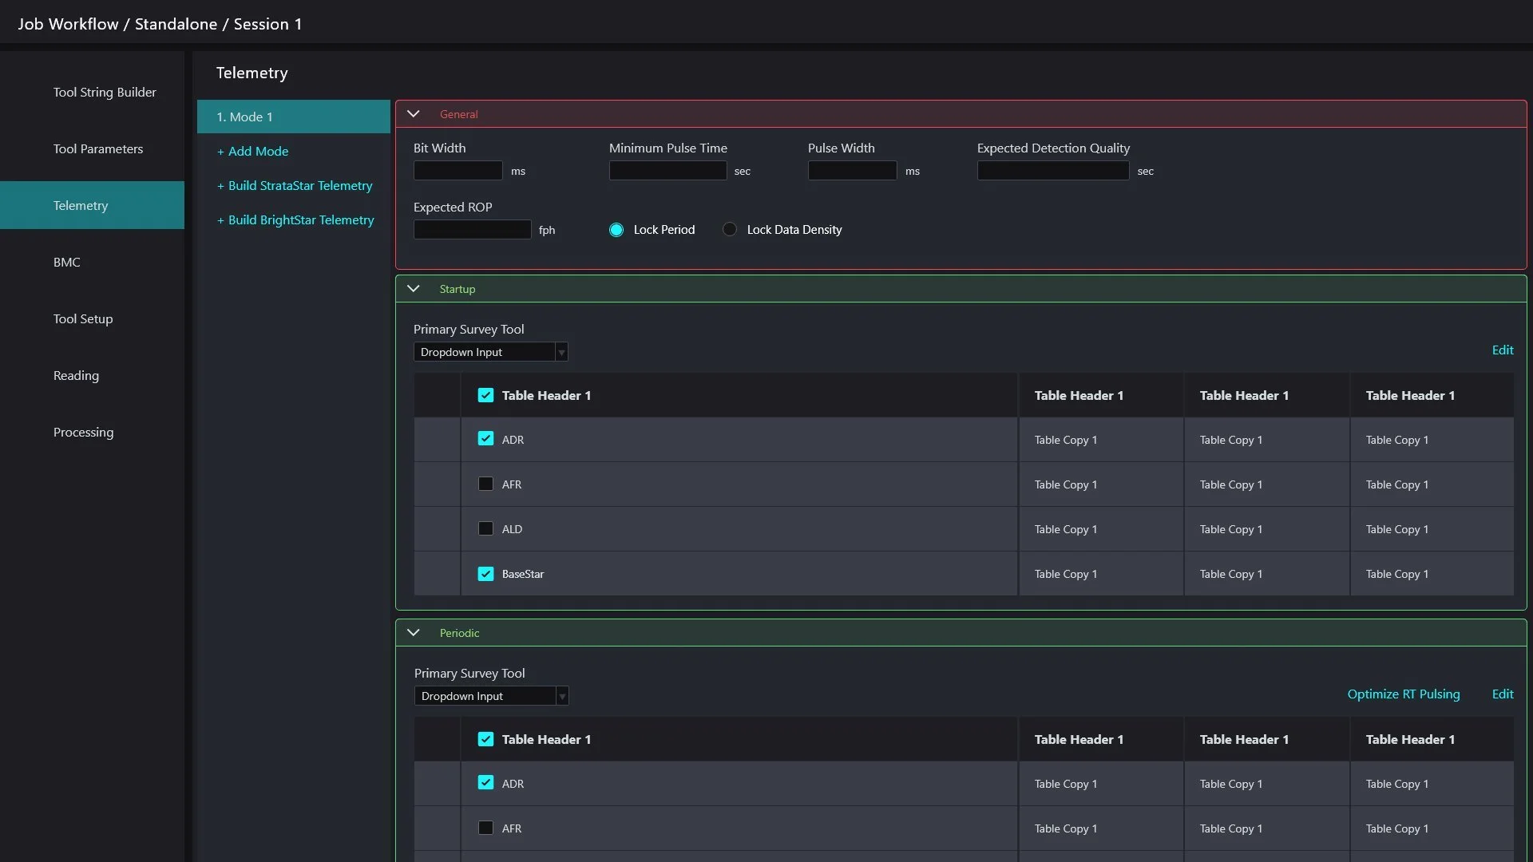Click Edit link in Startup section
Screen dimensions: 1533x862
(x=1502, y=350)
